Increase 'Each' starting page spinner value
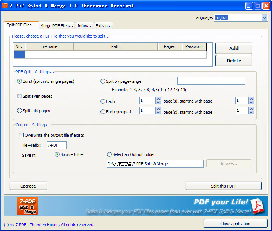This screenshot has height=231, width=272. click(252, 99)
